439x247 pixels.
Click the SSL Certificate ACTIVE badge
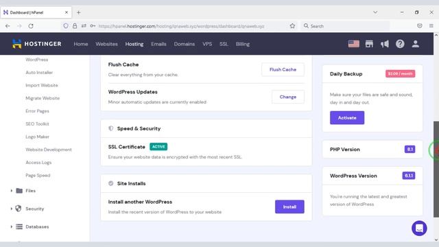click(158, 147)
